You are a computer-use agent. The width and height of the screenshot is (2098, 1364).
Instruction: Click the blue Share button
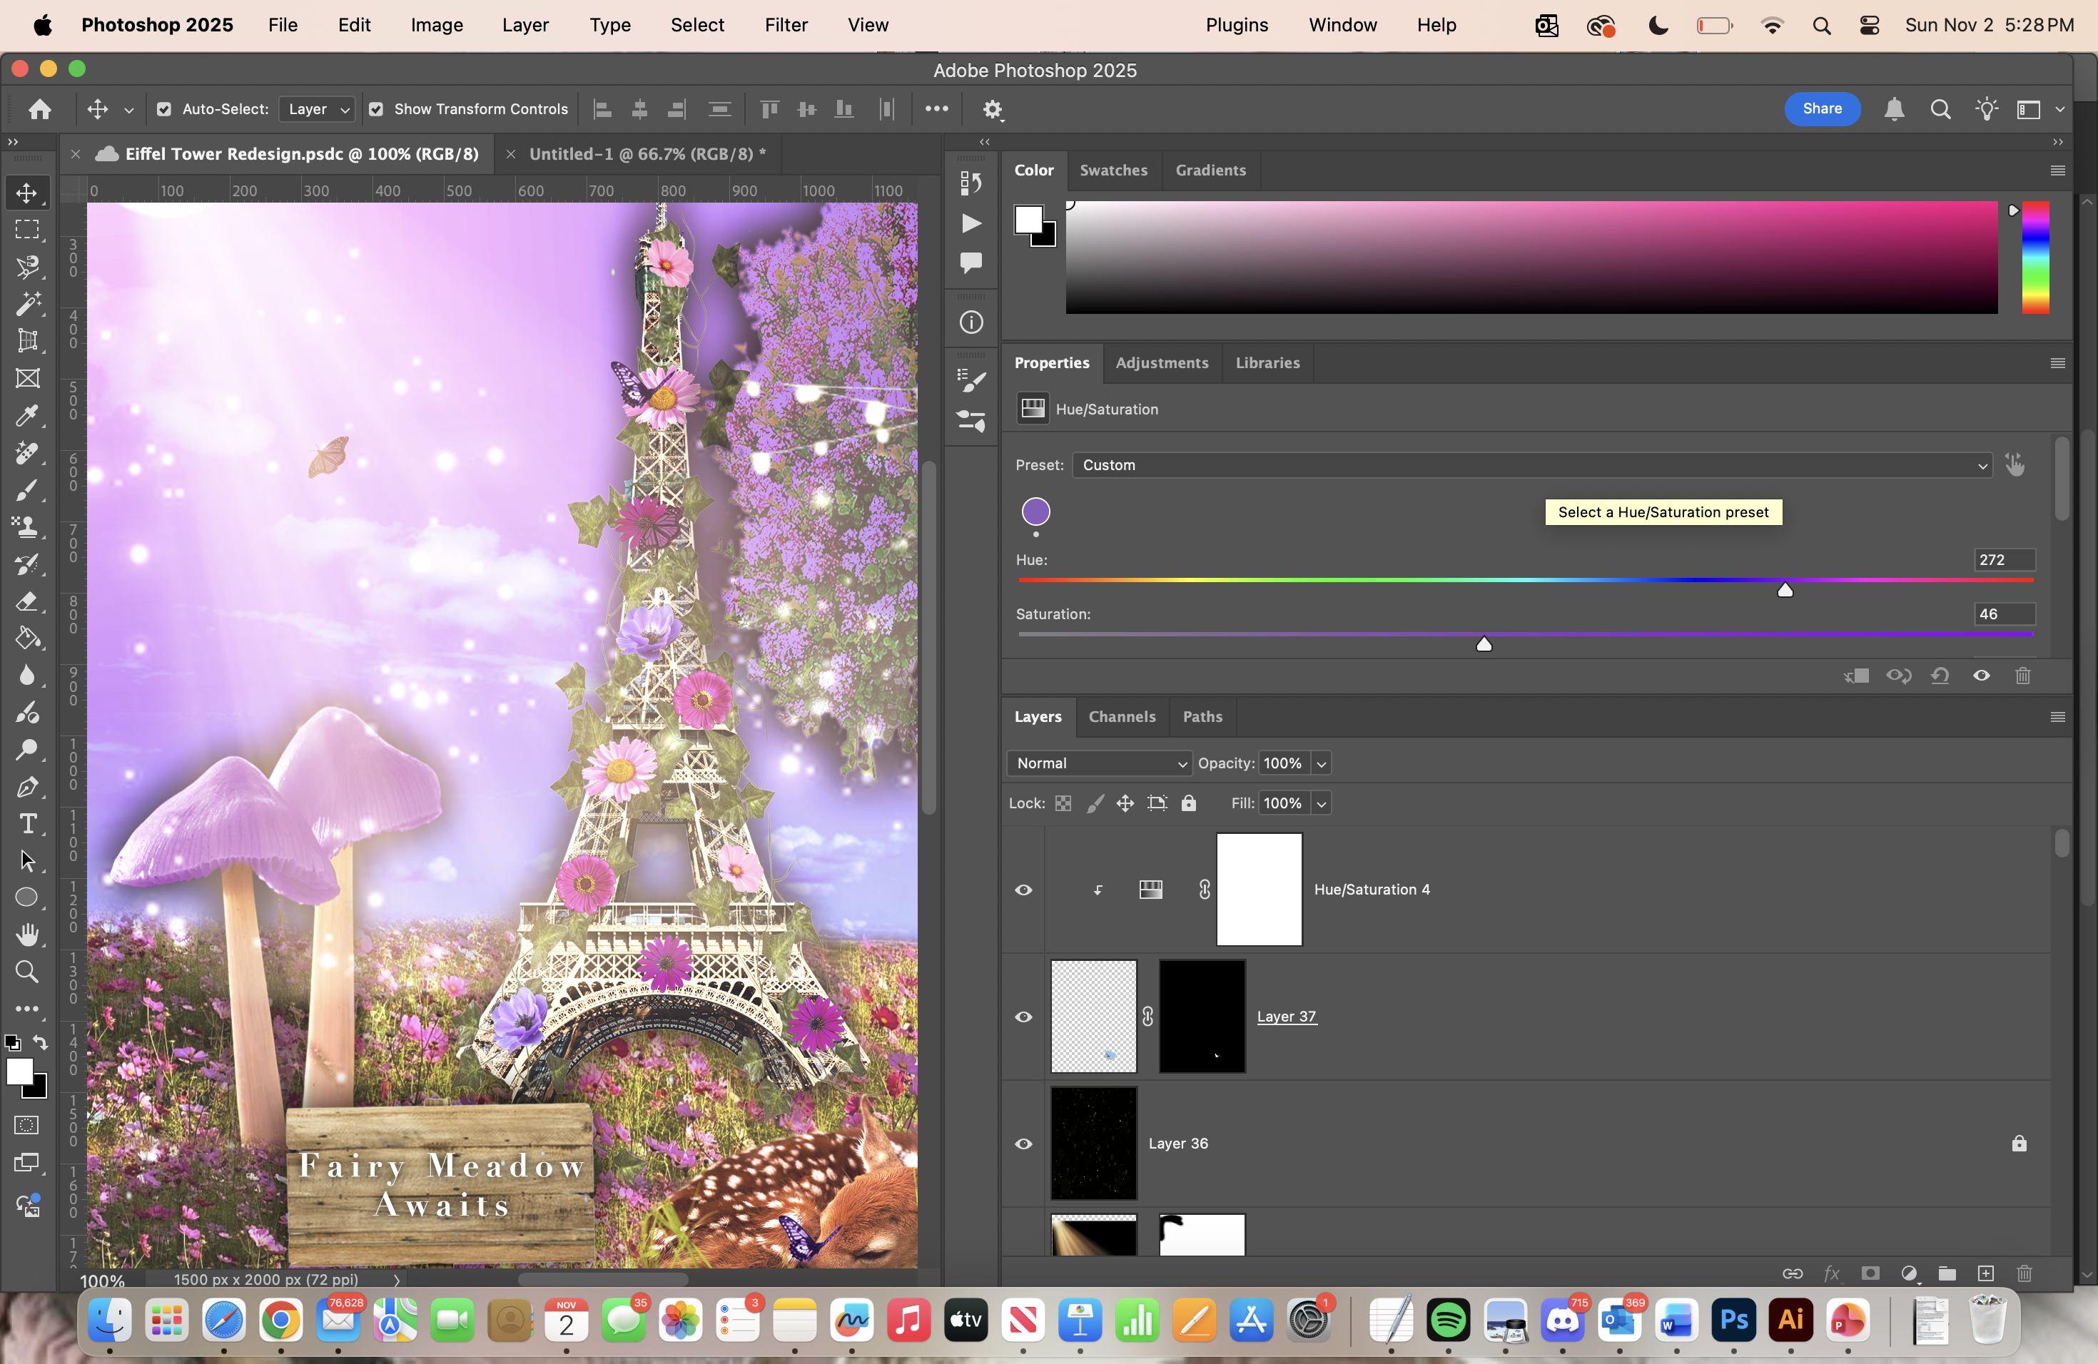coord(1821,108)
